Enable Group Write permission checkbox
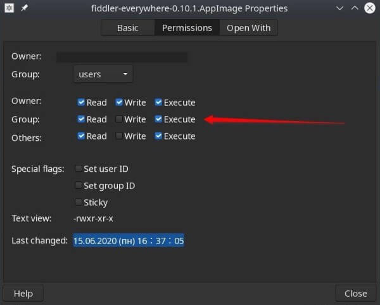 pyautogui.click(x=119, y=119)
